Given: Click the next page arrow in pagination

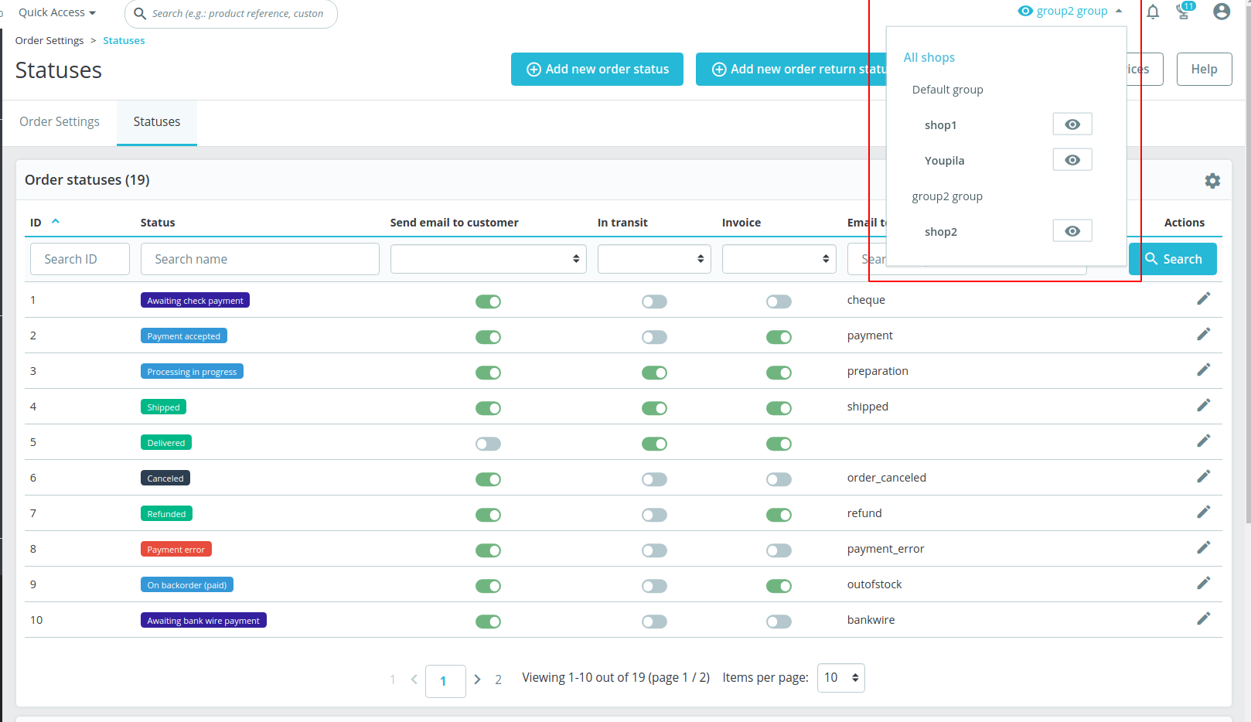Looking at the screenshot, I should [477, 679].
